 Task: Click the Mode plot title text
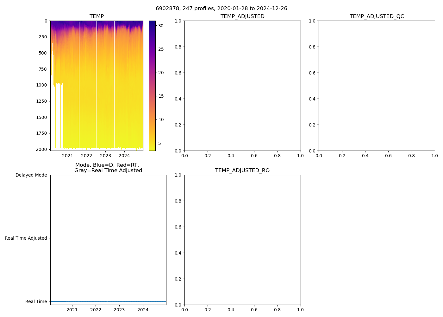click(x=108, y=168)
